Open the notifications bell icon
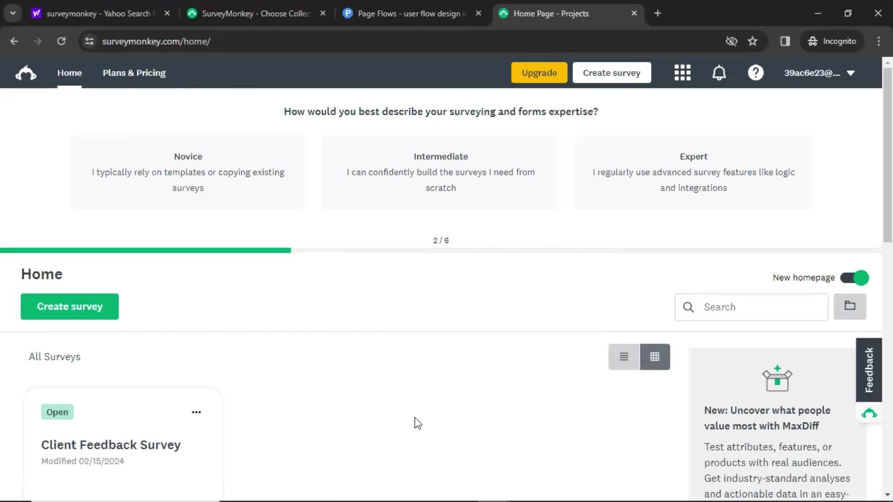Viewport: 893px width, 502px height. coord(720,73)
